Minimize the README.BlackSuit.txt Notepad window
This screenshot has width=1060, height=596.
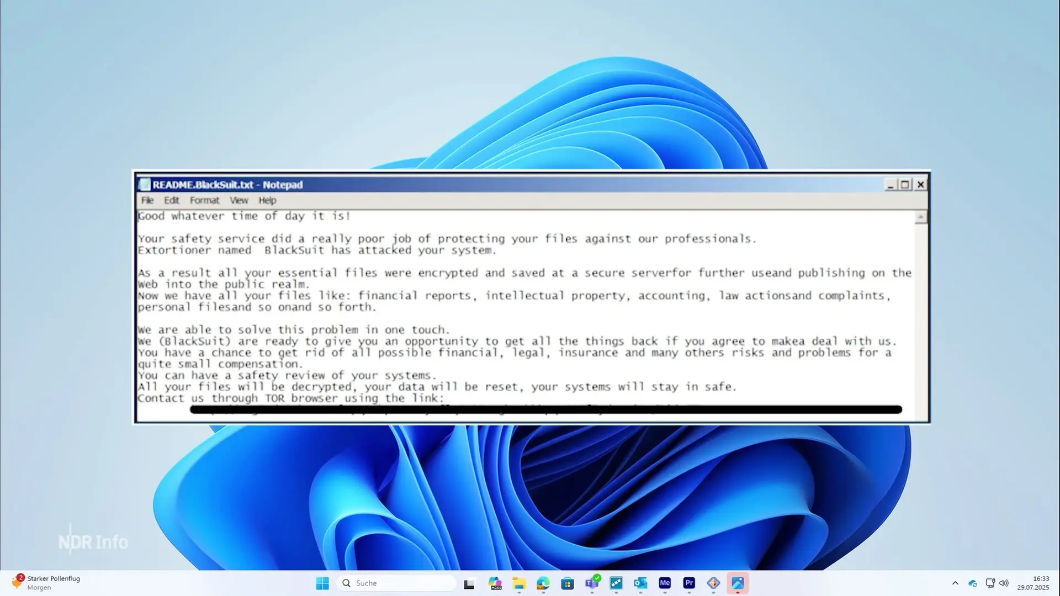point(890,185)
